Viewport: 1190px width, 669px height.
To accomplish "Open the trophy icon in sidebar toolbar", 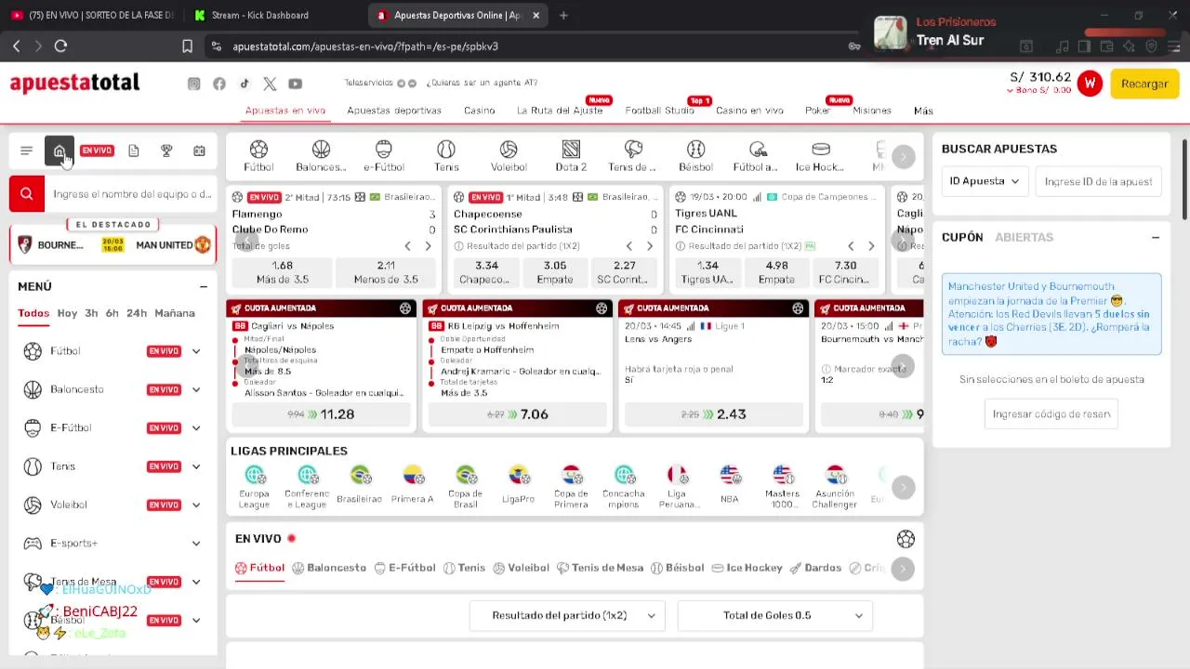I will click(x=166, y=151).
